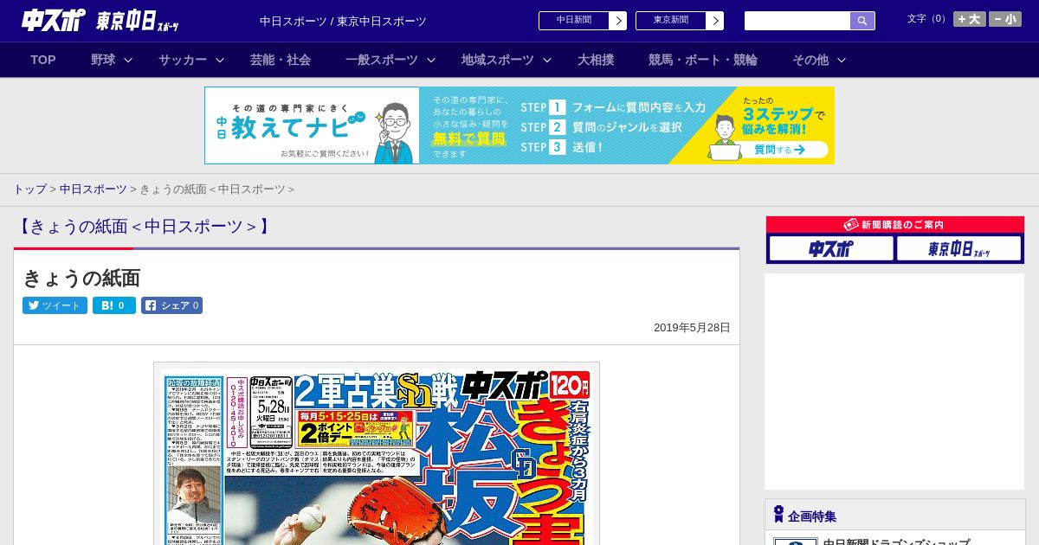Image resolution: width=1039 pixels, height=545 pixels.
Task: Open the 芸能・社会 menu item
Action: [x=281, y=60]
